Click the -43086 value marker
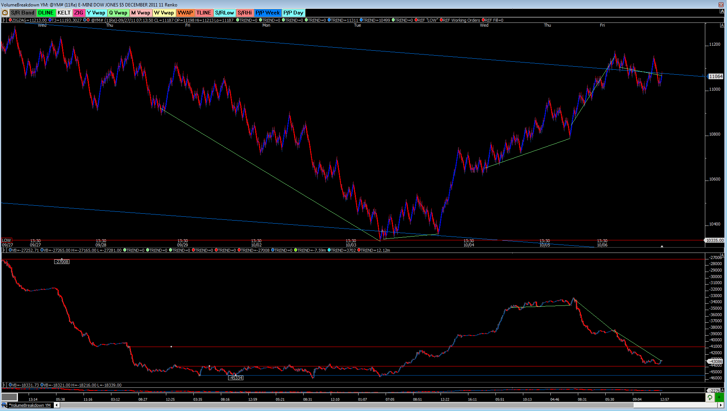 (x=716, y=361)
